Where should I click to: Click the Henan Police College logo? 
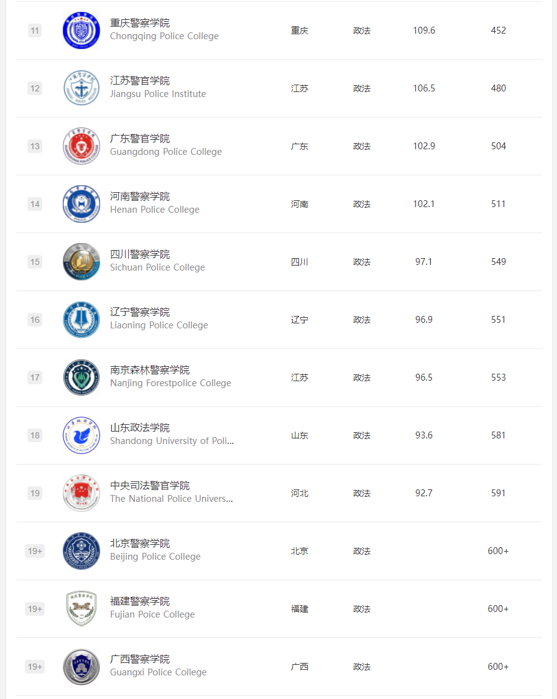(81, 204)
